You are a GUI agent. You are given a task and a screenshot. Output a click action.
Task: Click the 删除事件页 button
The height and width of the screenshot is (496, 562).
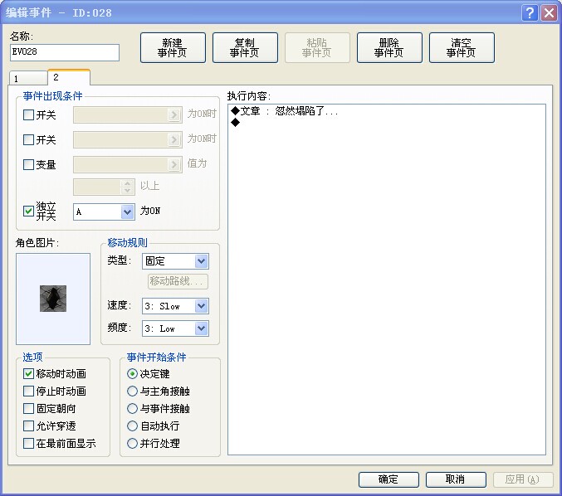pyautogui.click(x=389, y=47)
